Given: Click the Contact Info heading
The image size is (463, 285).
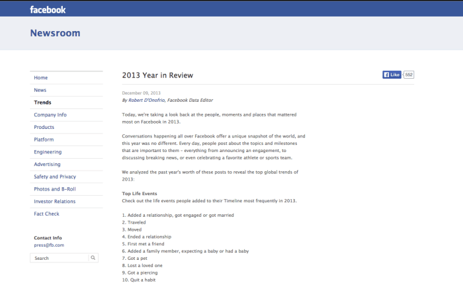Looking at the screenshot, I should (x=48, y=238).
